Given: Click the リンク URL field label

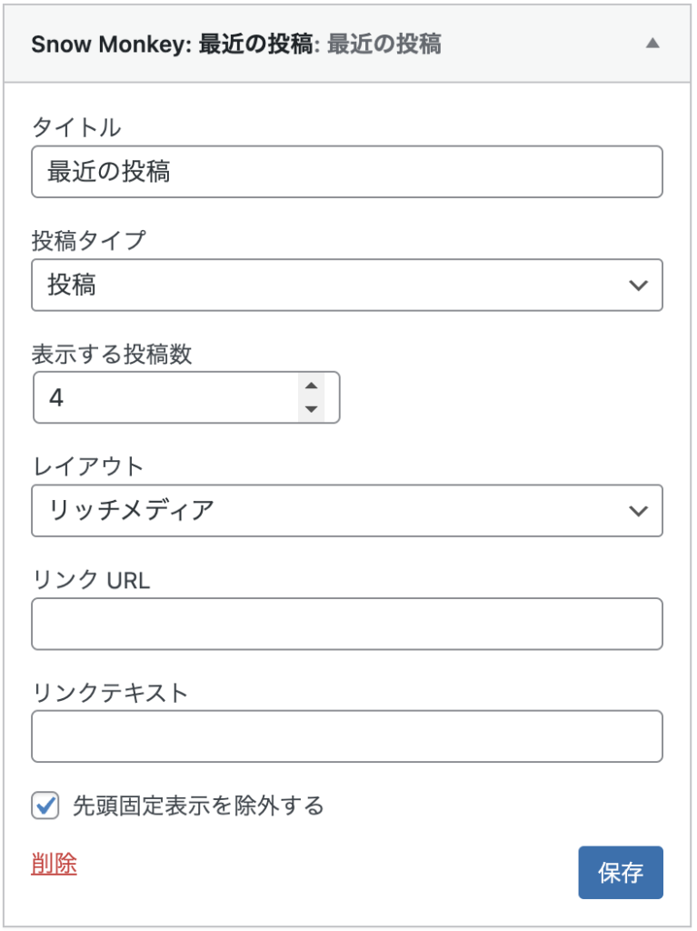Looking at the screenshot, I should coord(90,579).
